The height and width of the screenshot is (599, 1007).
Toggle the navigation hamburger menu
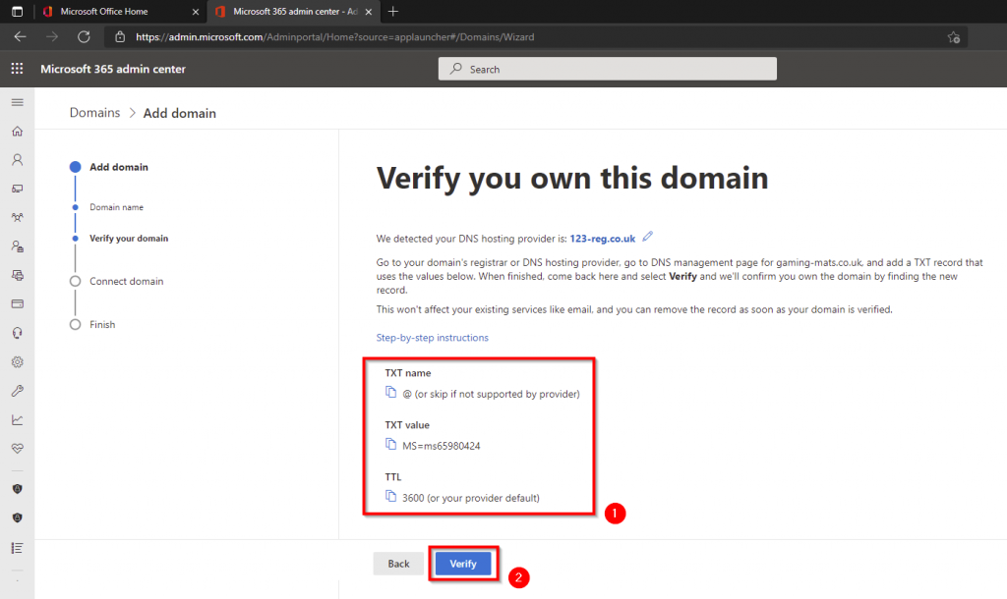pyautogui.click(x=18, y=102)
